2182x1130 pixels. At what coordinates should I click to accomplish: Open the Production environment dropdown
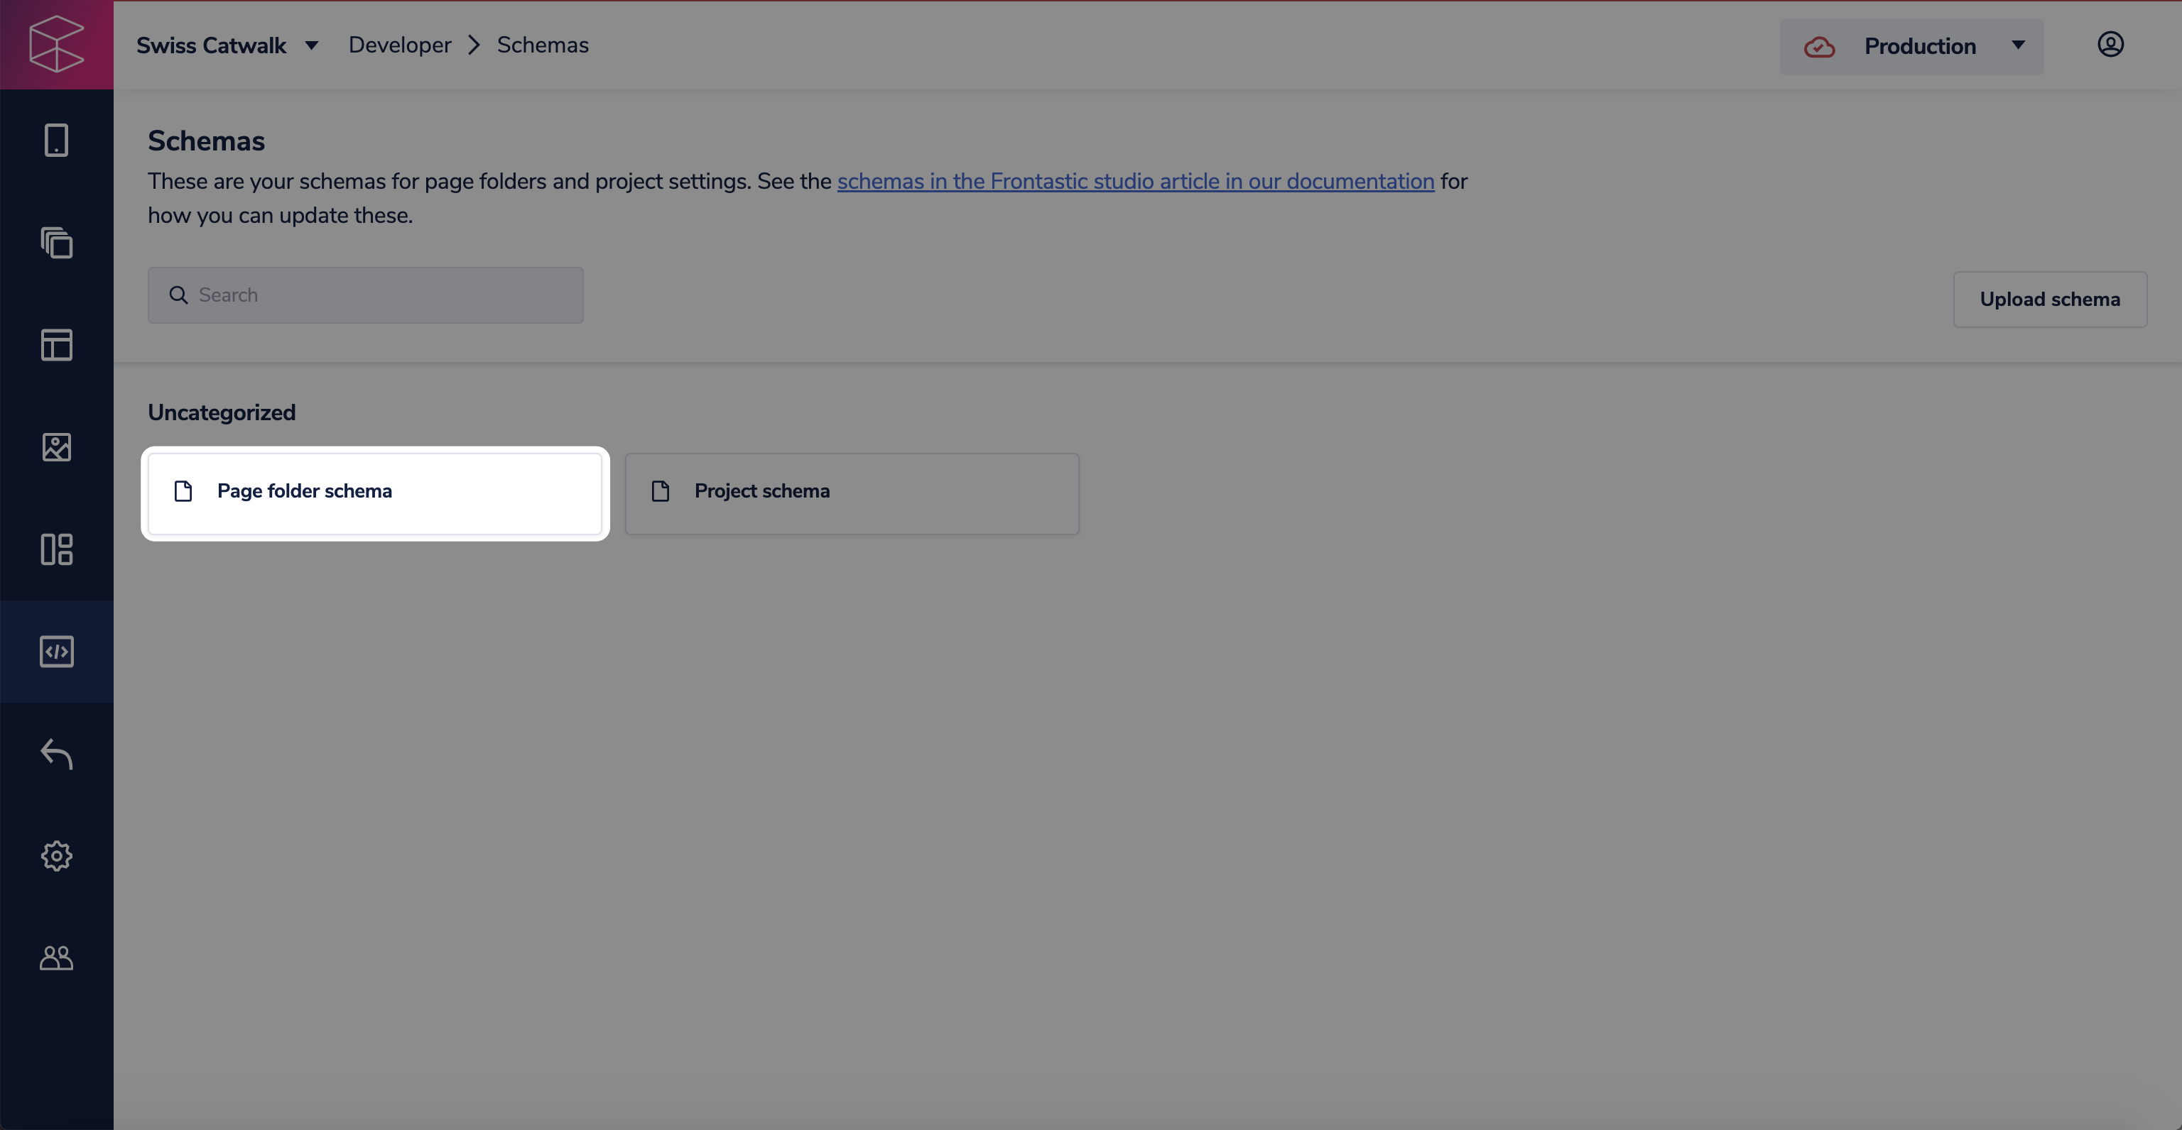coord(1911,47)
